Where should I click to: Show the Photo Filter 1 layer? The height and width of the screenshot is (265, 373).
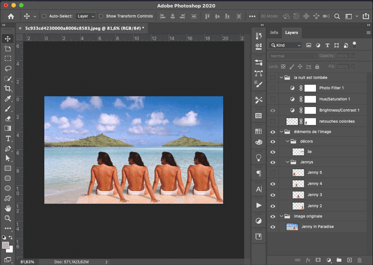(x=273, y=88)
